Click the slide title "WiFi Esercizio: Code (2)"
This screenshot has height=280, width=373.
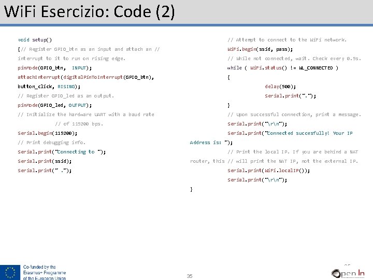coord(90,12)
